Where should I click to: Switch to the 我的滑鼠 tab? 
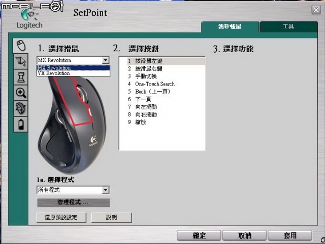230,27
